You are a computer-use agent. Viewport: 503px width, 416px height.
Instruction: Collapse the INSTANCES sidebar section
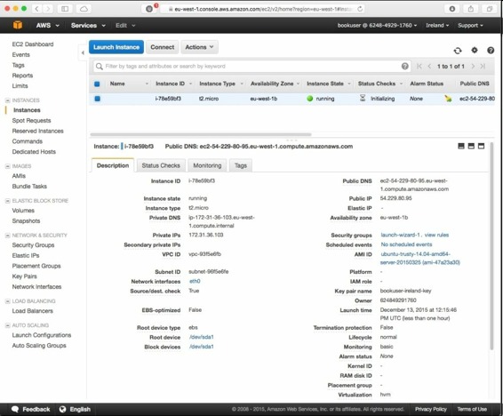tap(7, 100)
